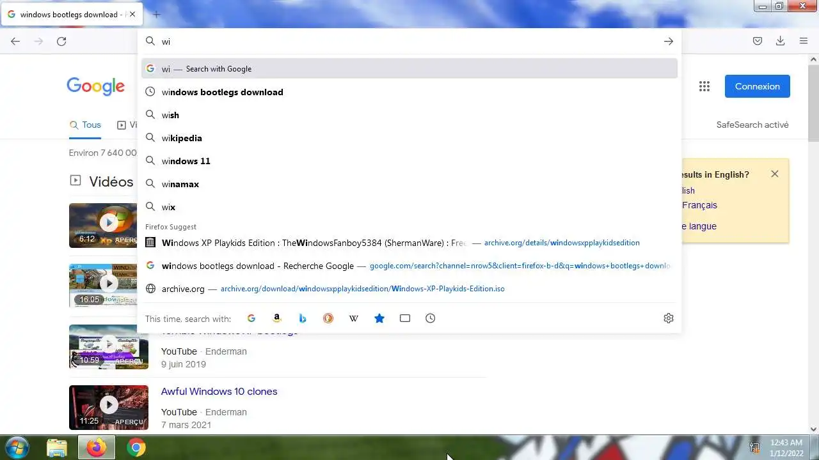Choose the 'winamax' suggestion
Screen dimensions: 819x460
409,184
